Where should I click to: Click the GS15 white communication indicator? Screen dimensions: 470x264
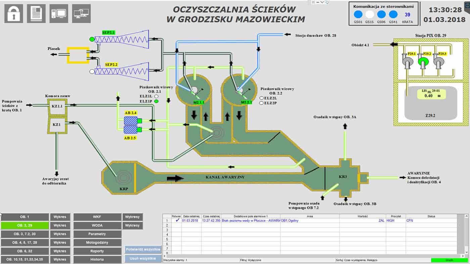tap(370, 14)
